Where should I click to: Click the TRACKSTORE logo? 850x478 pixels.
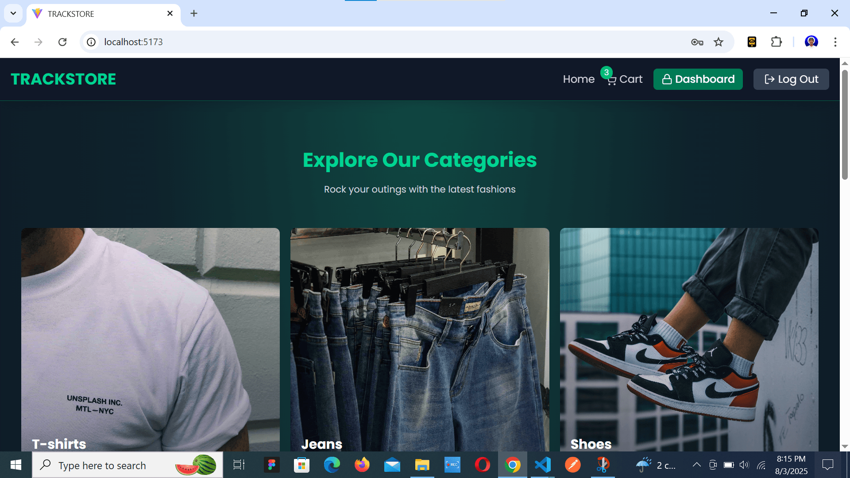click(x=63, y=79)
